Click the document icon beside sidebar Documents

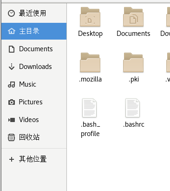click(x=12, y=49)
